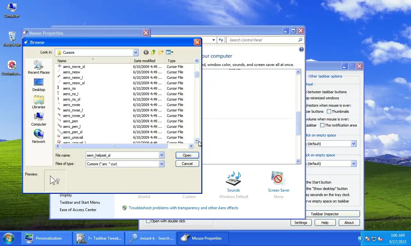The width and height of the screenshot is (411, 246).
Task: Open Recent Places in the Browse sidebar
Action: [39, 68]
